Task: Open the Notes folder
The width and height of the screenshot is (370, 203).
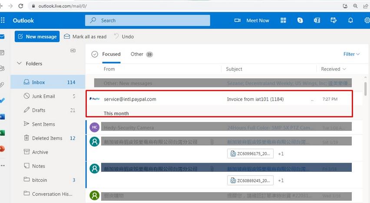Action: click(48, 166)
